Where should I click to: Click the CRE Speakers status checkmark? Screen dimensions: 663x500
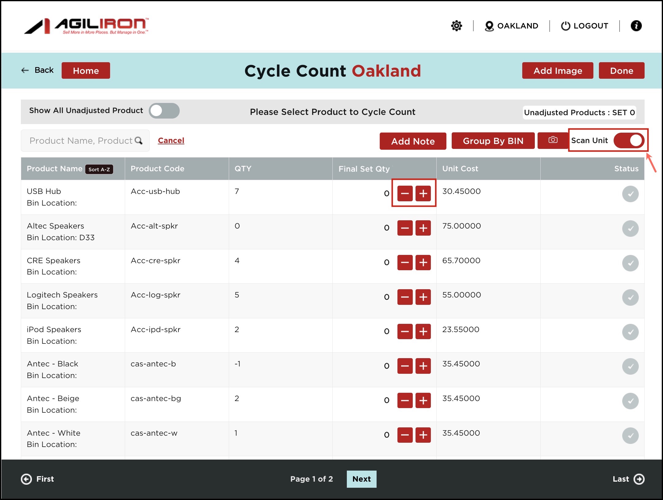tap(630, 263)
